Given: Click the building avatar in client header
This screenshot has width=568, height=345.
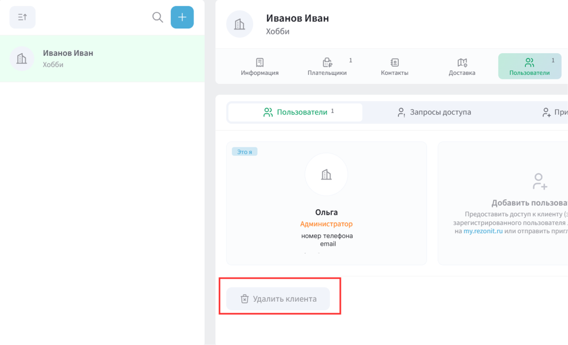Looking at the screenshot, I should (240, 24).
